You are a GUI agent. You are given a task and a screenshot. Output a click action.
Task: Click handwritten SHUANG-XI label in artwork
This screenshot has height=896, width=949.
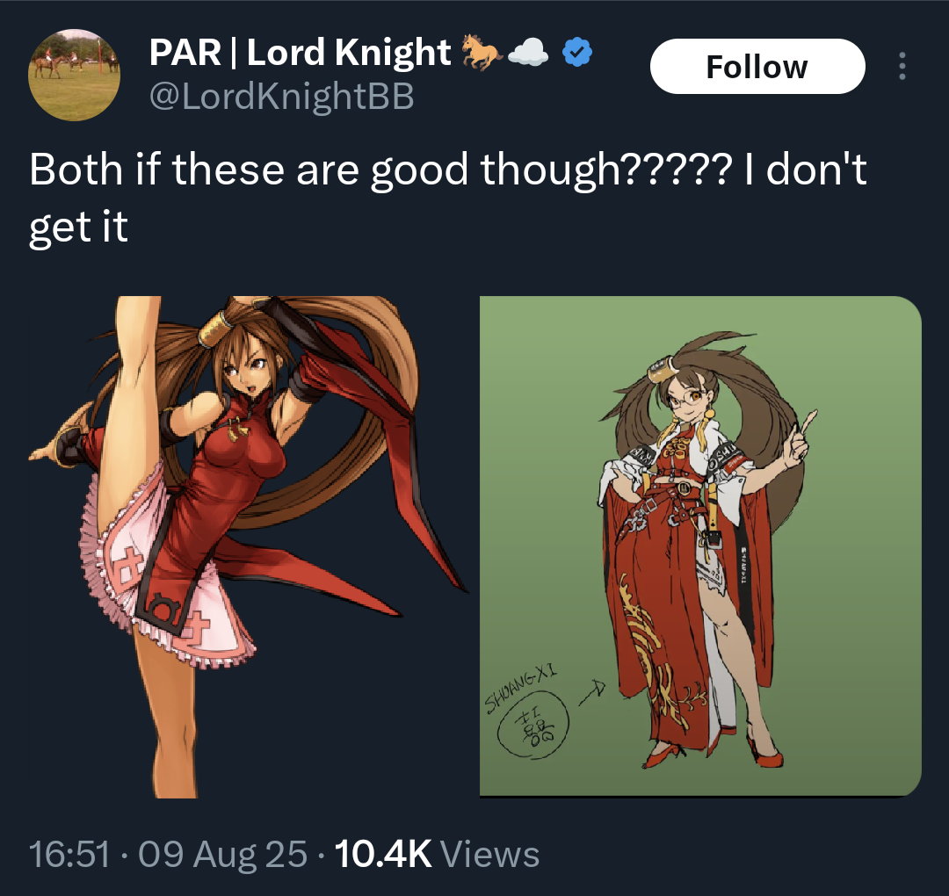click(522, 688)
